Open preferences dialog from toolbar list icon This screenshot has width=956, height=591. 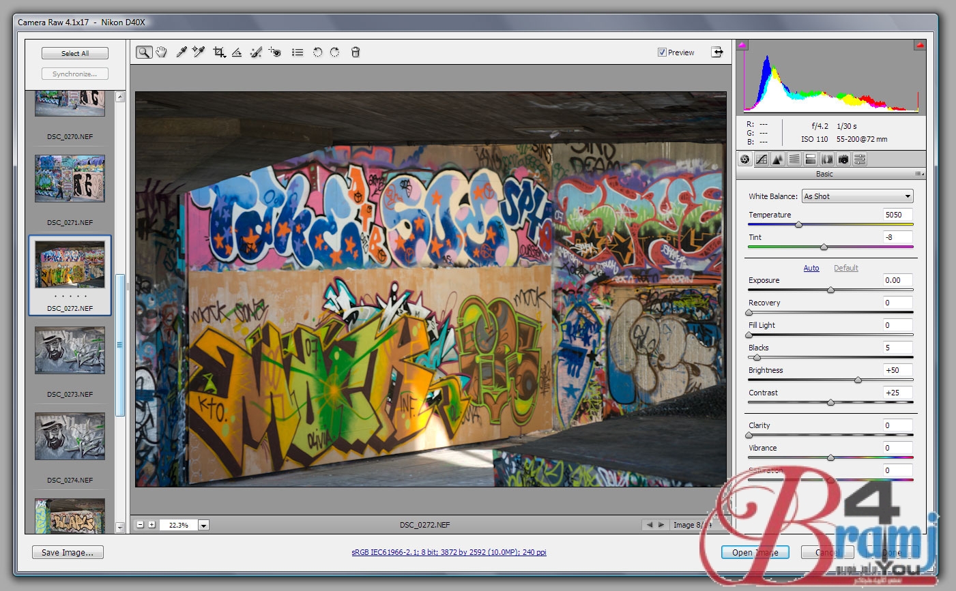pyautogui.click(x=298, y=52)
